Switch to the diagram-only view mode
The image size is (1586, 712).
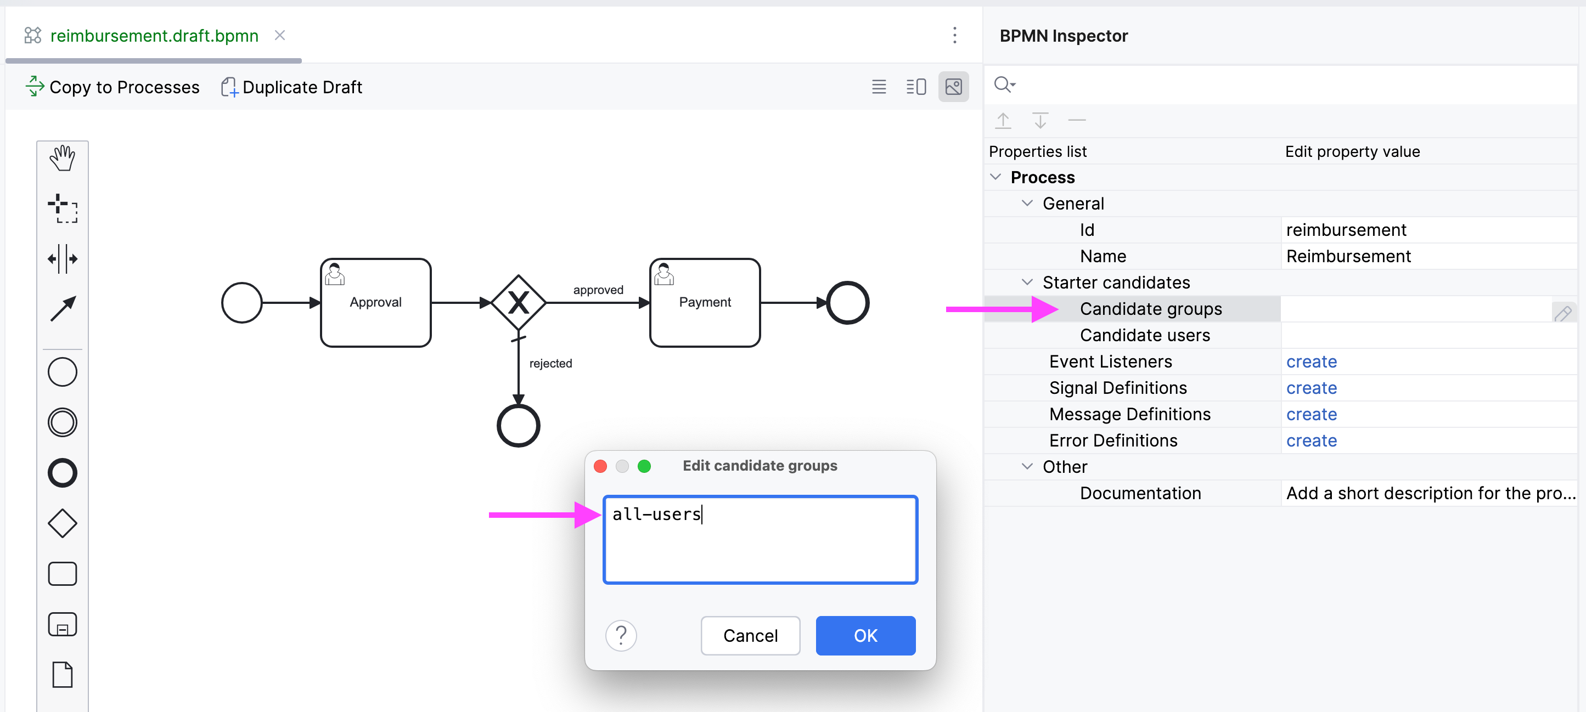pos(953,87)
